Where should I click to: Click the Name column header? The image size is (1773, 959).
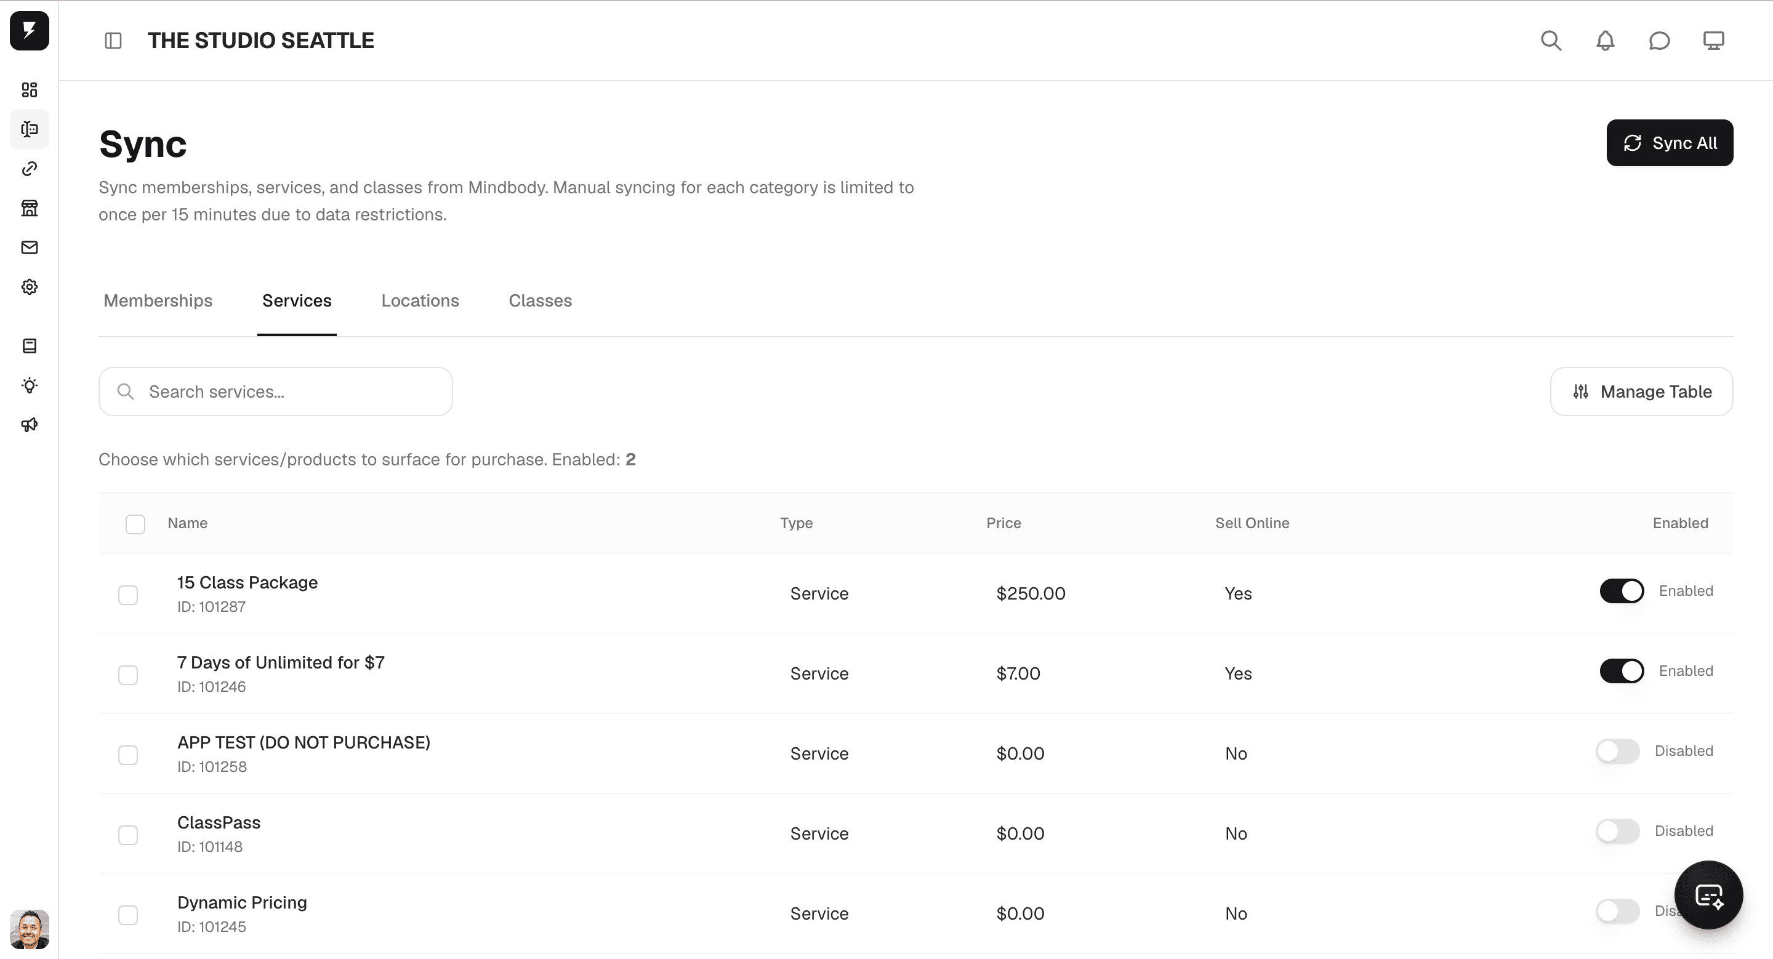[187, 523]
